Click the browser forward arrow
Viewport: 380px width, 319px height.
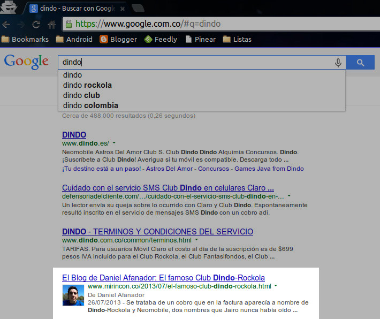click(x=21, y=24)
